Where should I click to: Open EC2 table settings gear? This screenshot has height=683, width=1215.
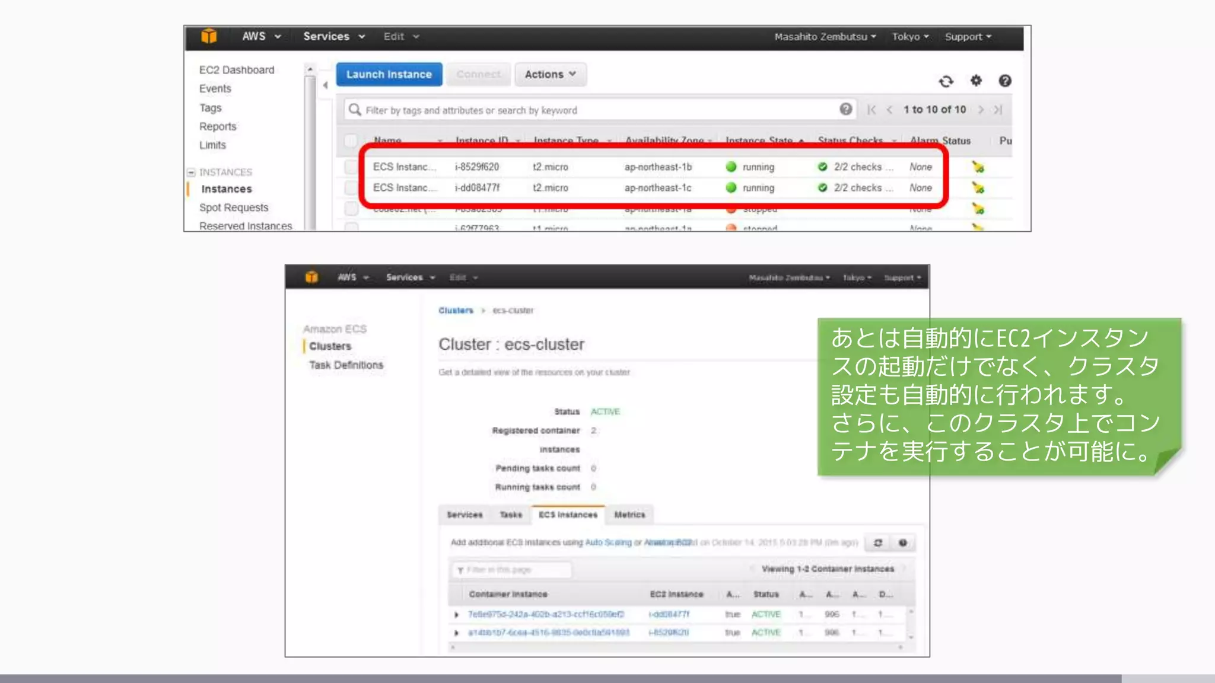976,81
